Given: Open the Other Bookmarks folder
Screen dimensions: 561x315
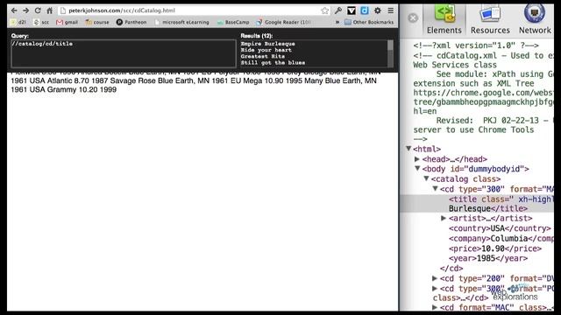Looking at the screenshot, I should [x=369, y=22].
